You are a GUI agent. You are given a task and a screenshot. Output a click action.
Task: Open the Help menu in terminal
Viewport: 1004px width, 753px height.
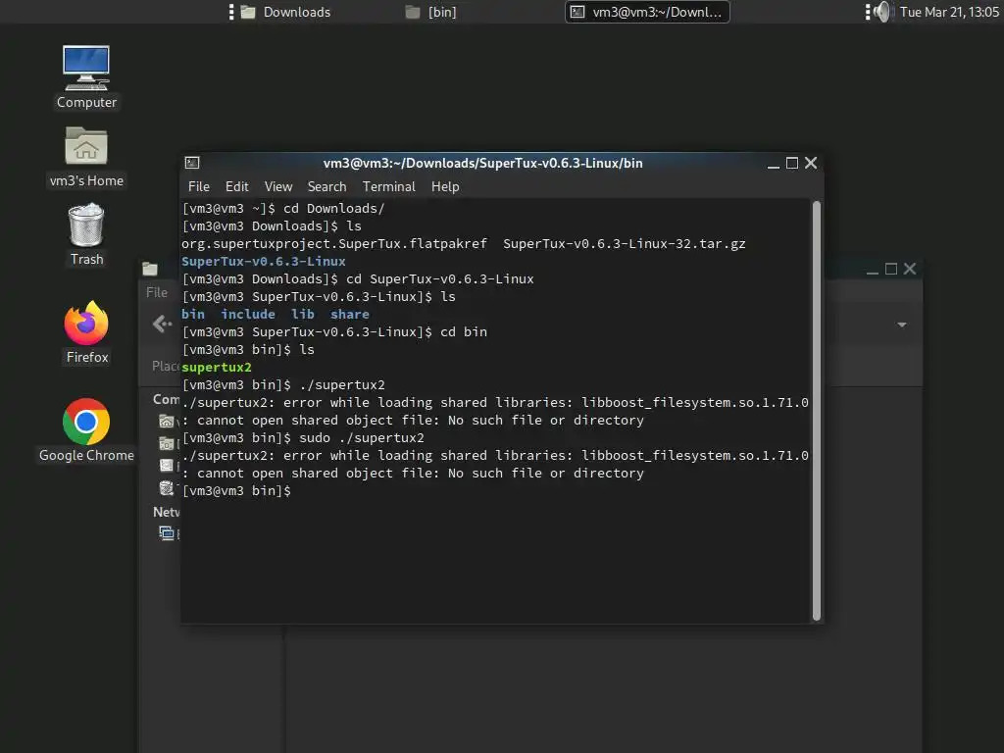445,187
